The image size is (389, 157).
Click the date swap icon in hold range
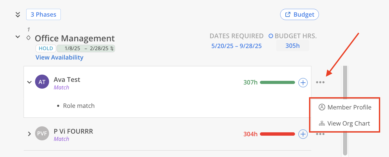coord(112,48)
